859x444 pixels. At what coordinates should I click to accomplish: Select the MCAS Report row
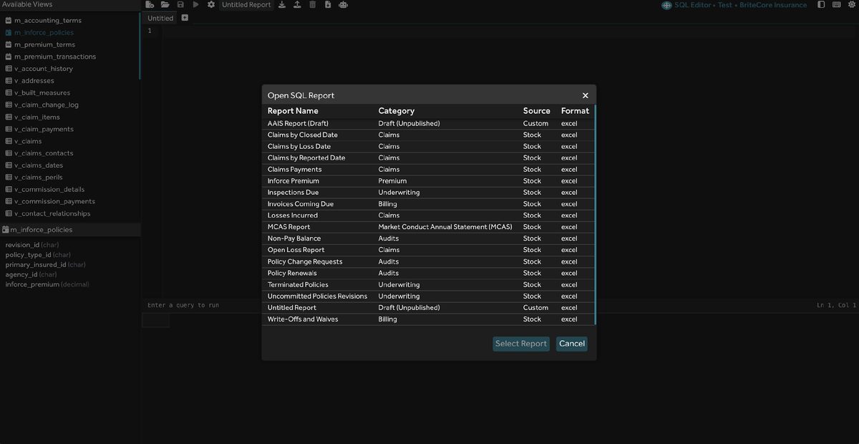[288, 227]
